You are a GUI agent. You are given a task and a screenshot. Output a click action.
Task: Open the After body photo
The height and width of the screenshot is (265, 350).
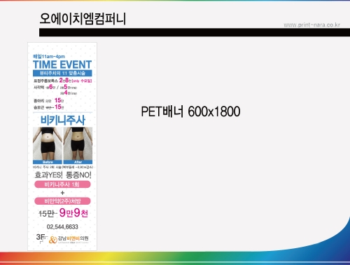pyautogui.click(x=78, y=145)
